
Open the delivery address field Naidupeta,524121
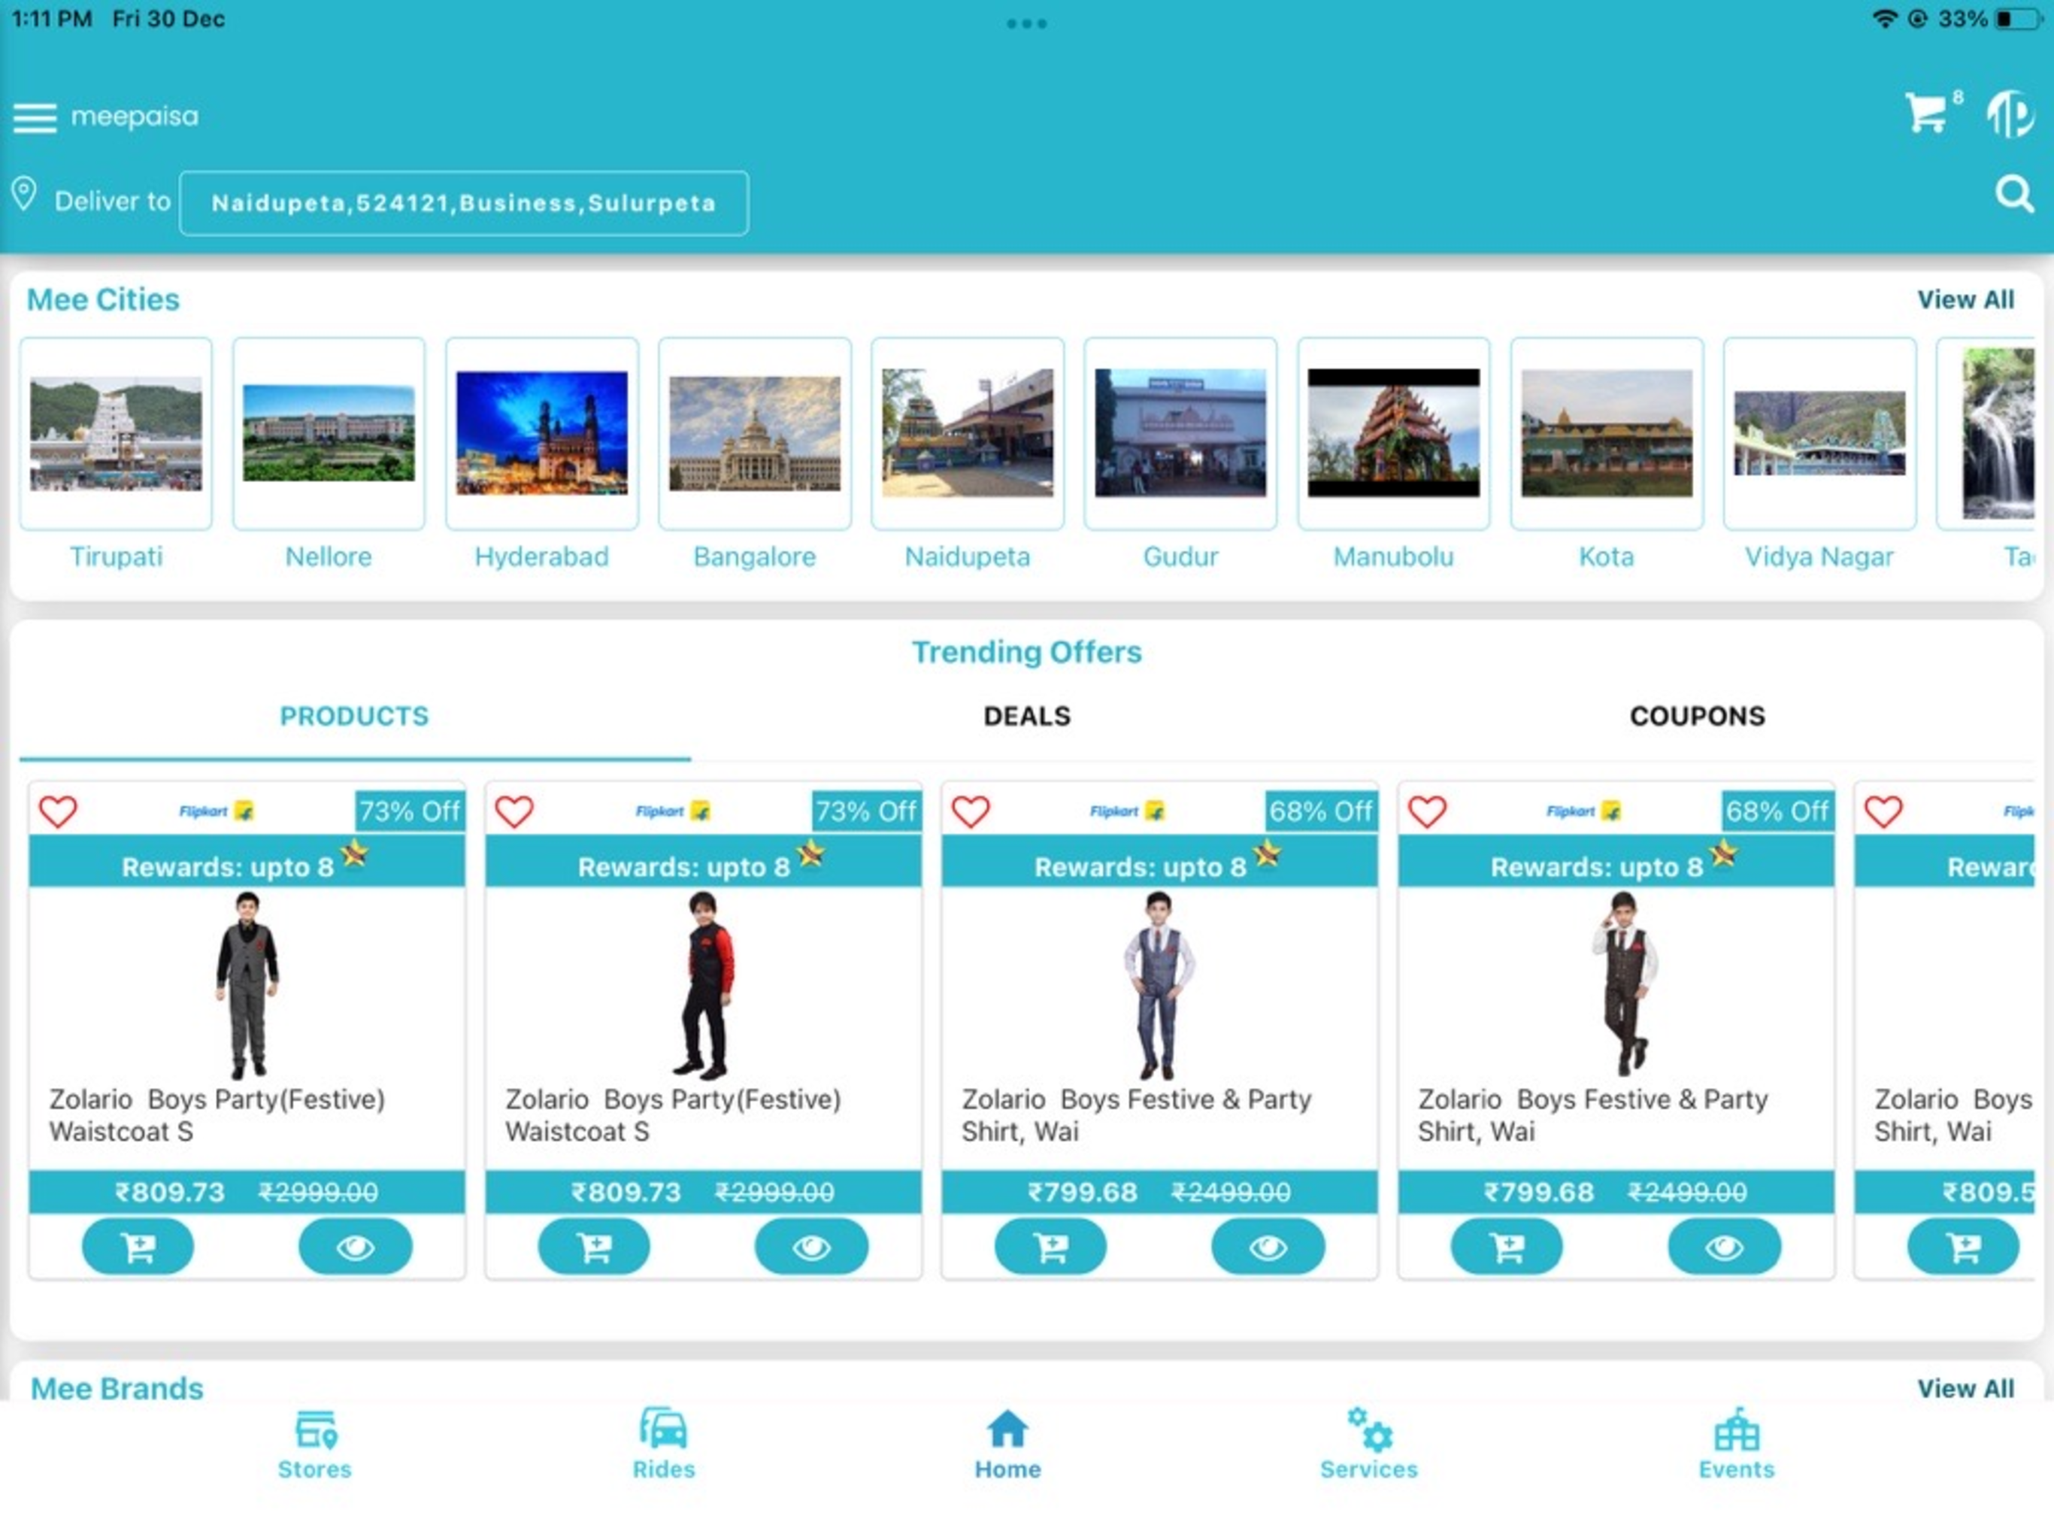point(463,204)
